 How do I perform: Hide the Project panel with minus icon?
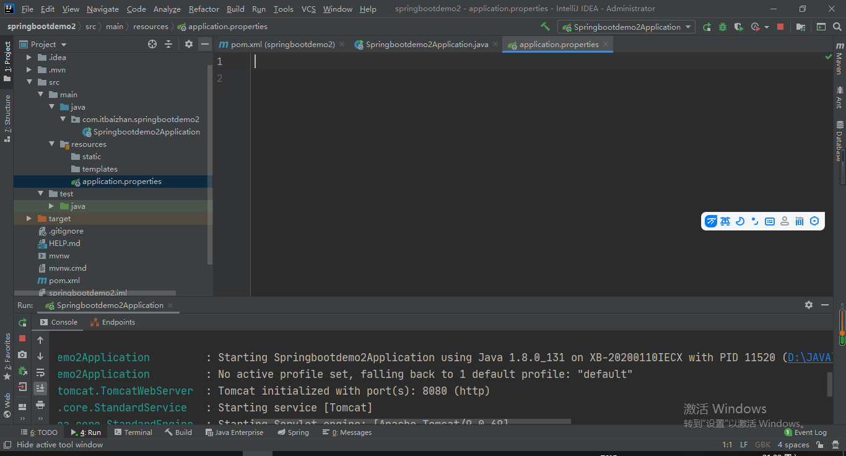[x=204, y=44]
